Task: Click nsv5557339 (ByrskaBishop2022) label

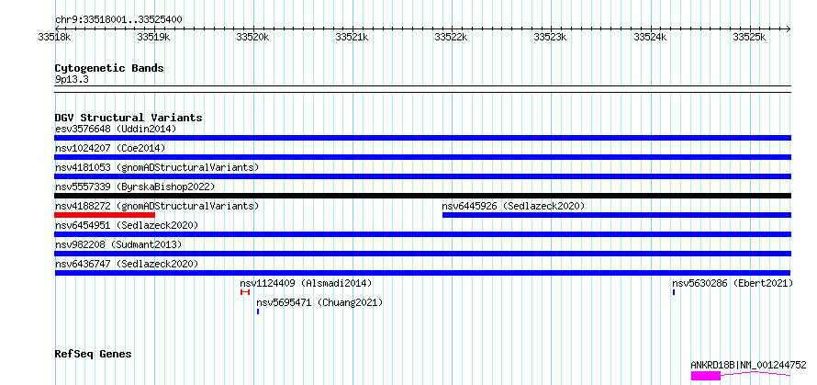Action: pyautogui.click(x=135, y=187)
